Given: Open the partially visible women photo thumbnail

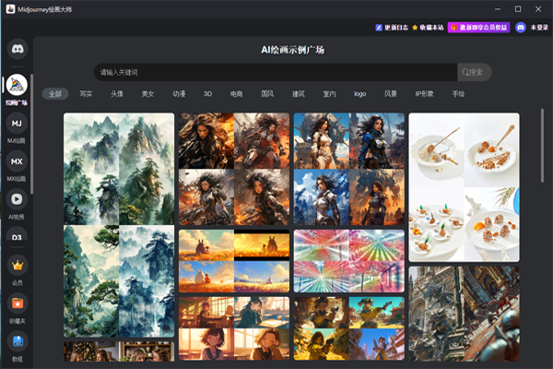Looking at the screenshot, I should 119,351.
